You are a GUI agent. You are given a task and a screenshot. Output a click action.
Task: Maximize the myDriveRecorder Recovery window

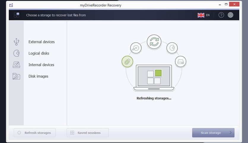point(226,4)
